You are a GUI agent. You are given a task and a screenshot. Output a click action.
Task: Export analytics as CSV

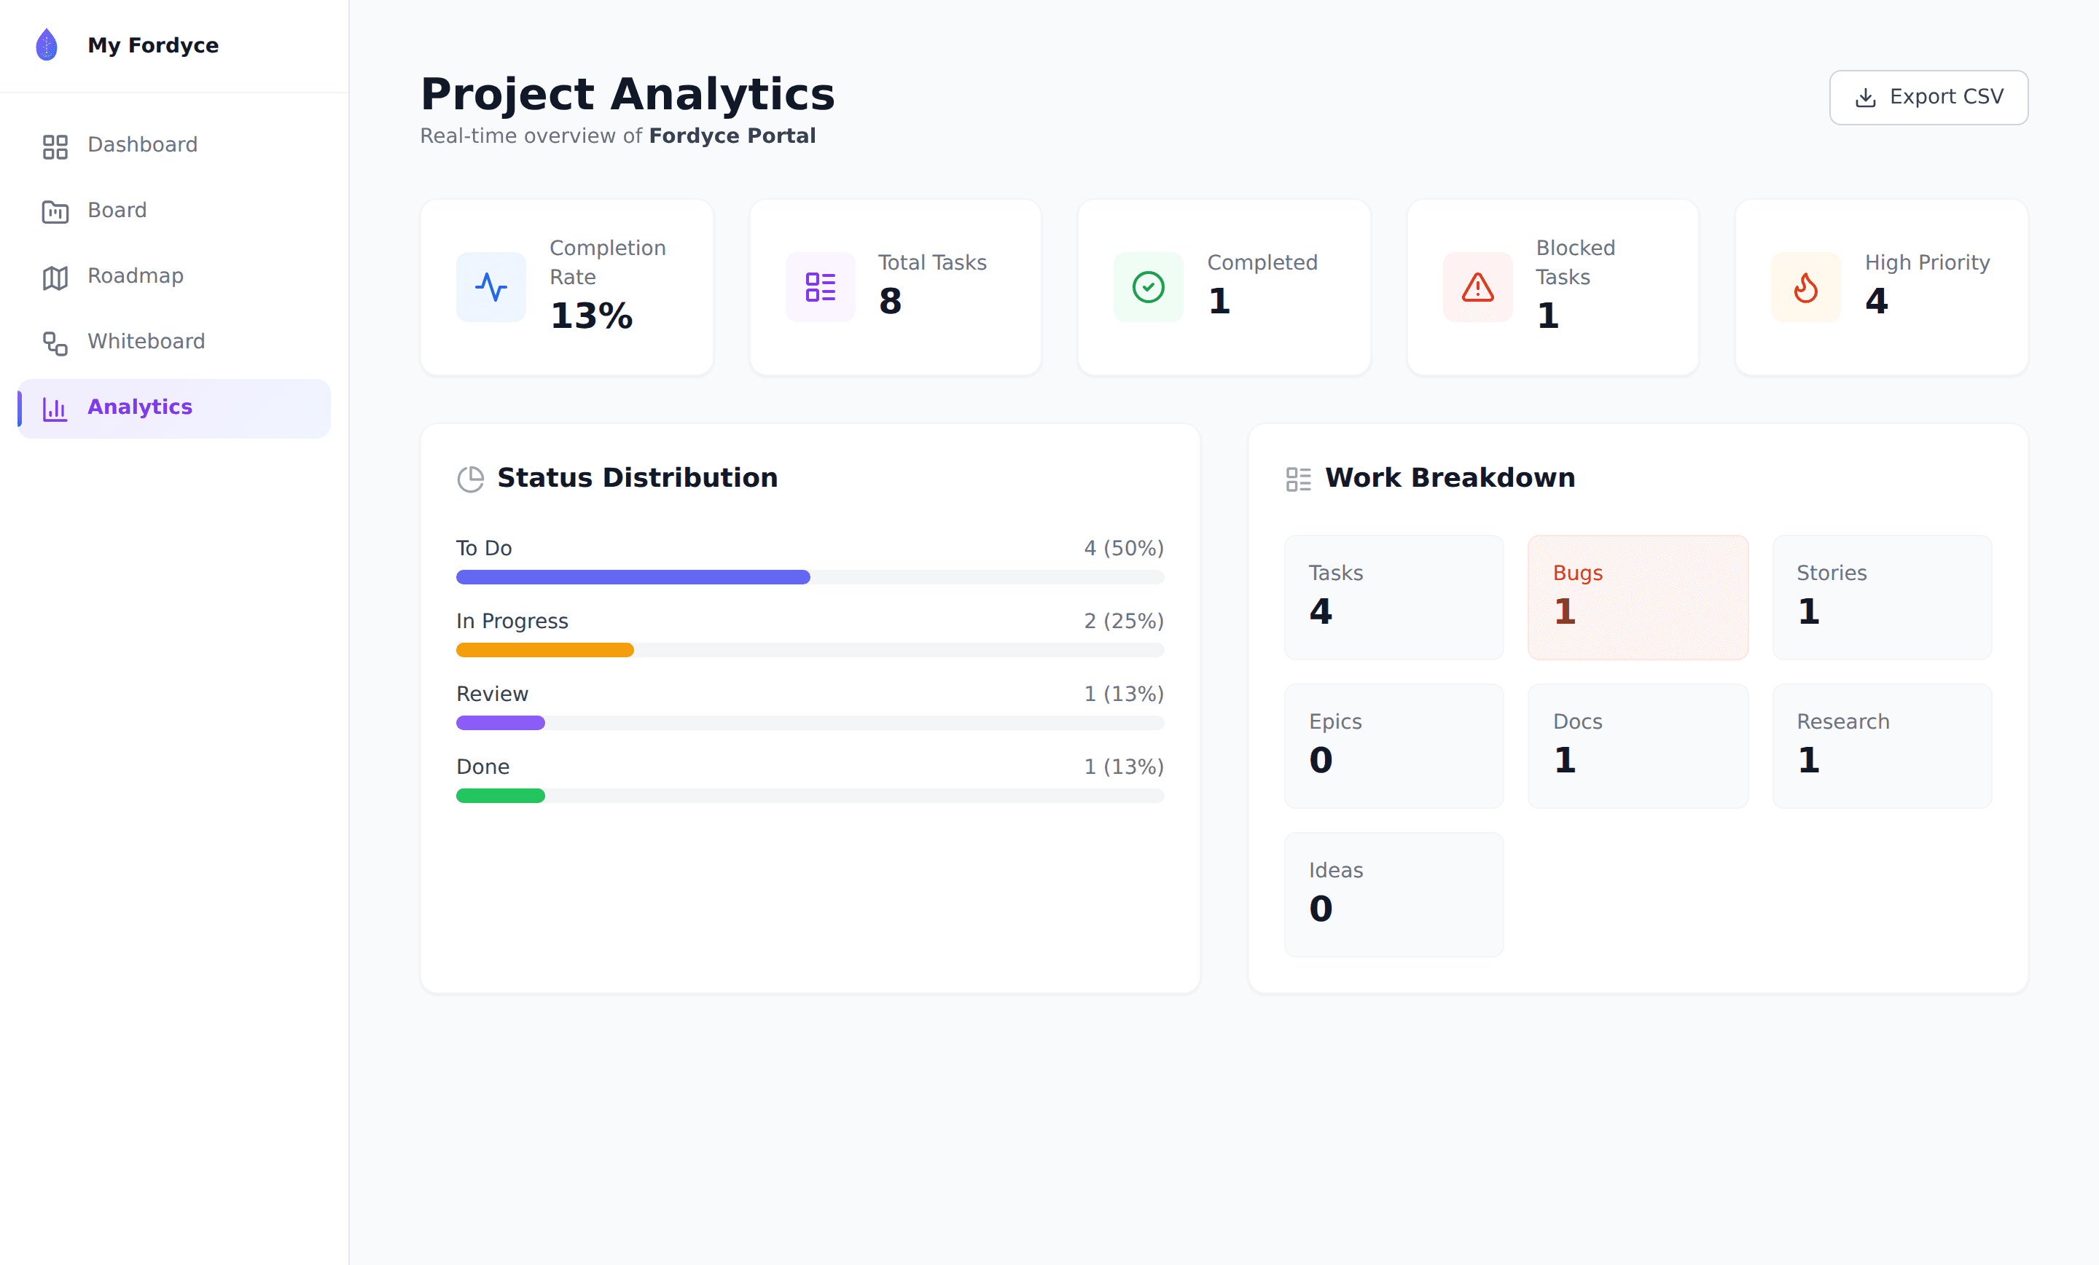pos(1928,97)
